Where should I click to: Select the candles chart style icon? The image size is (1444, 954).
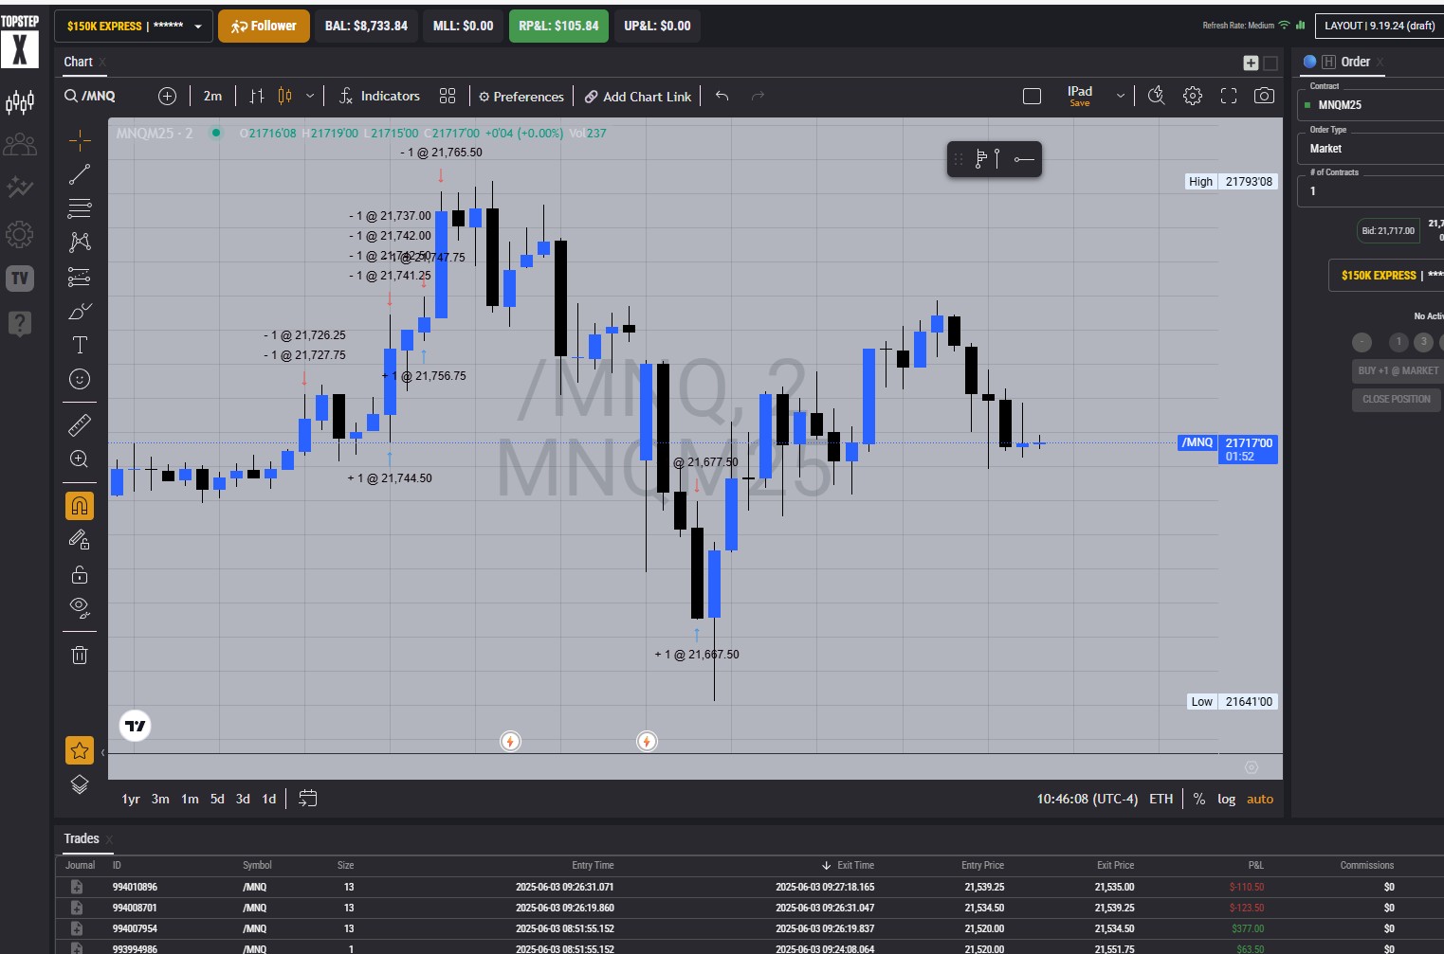pyautogui.click(x=285, y=96)
